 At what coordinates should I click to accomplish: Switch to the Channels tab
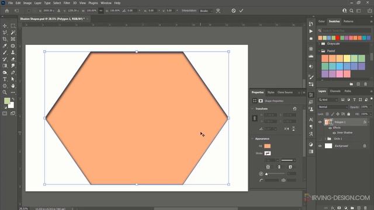point(335,91)
